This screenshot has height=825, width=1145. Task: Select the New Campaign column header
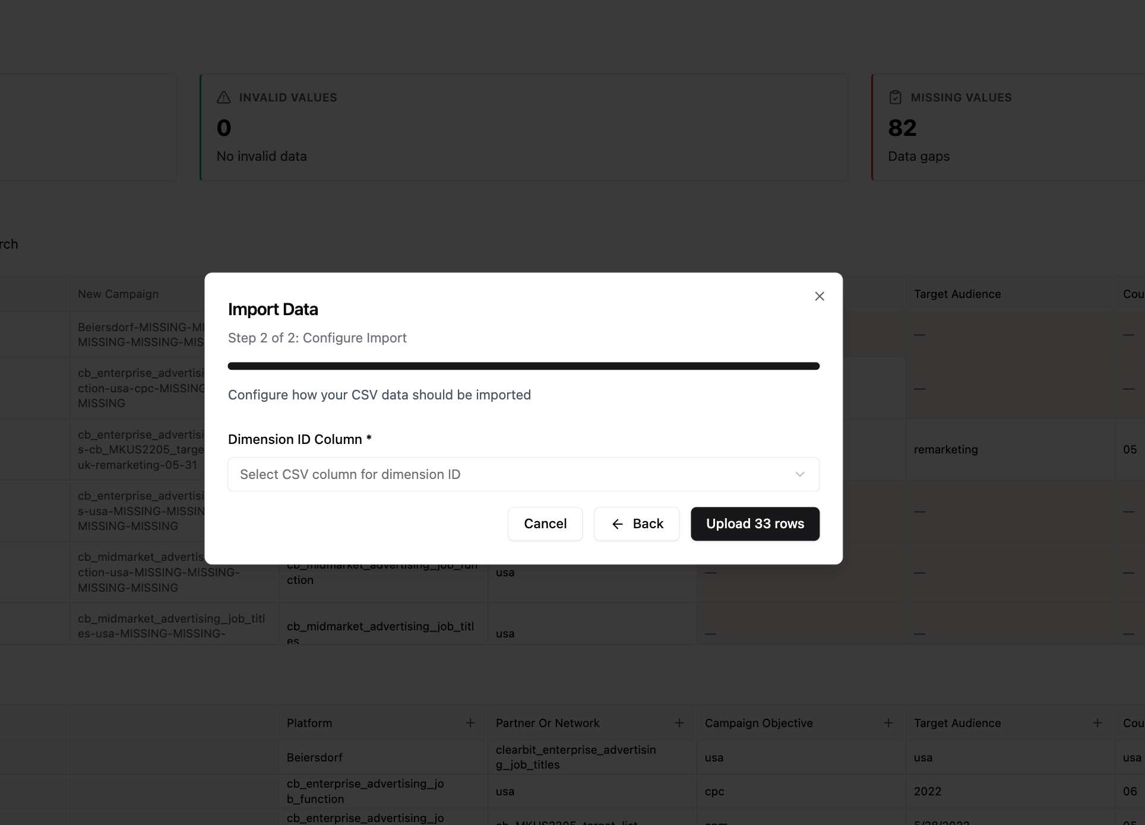click(x=118, y=294)
